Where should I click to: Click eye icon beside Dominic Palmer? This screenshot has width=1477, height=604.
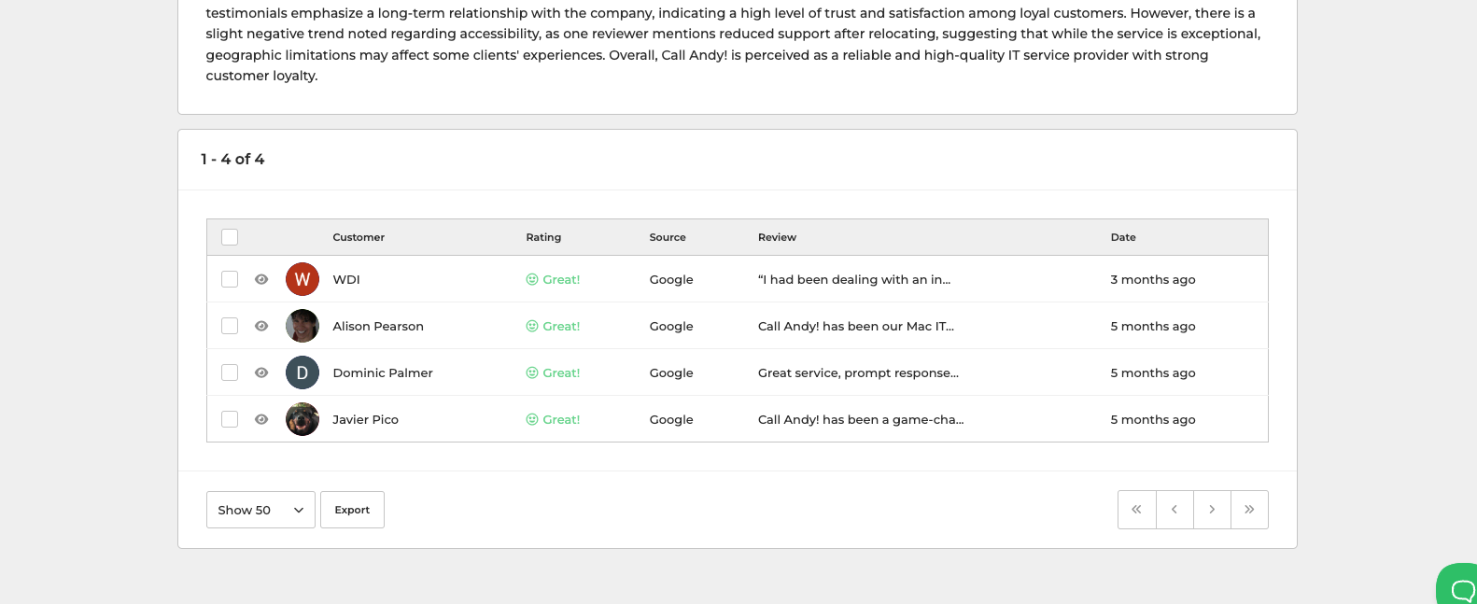261,372
